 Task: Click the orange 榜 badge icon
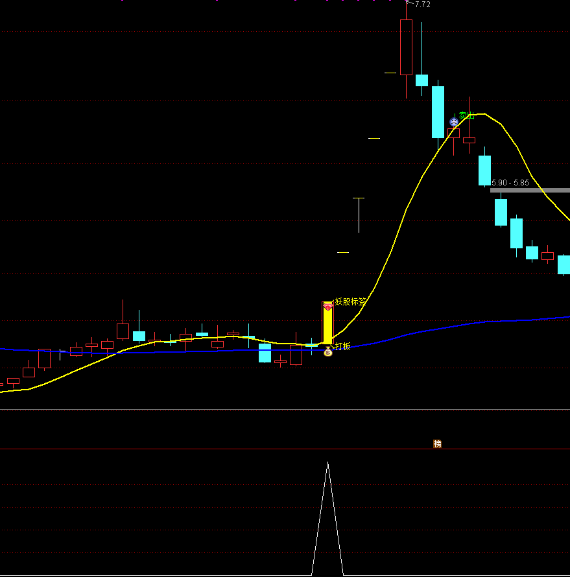[x=437, y=444]
